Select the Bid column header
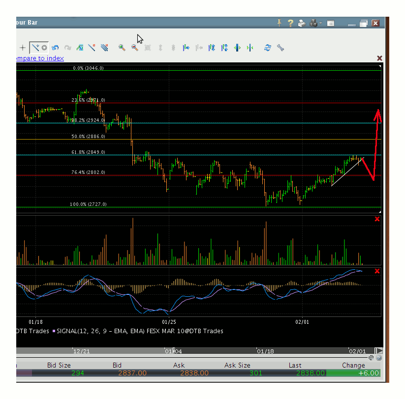This screenshot has width=405, height=399. click(x=117, y=365)
